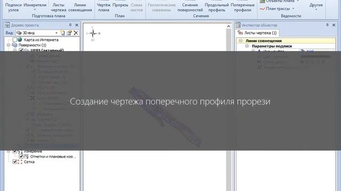The height and width of the screenshot is (191, 341).
Task: Uncheck Отметки и плановые коо... checkbox
Action: coord(21,157)
